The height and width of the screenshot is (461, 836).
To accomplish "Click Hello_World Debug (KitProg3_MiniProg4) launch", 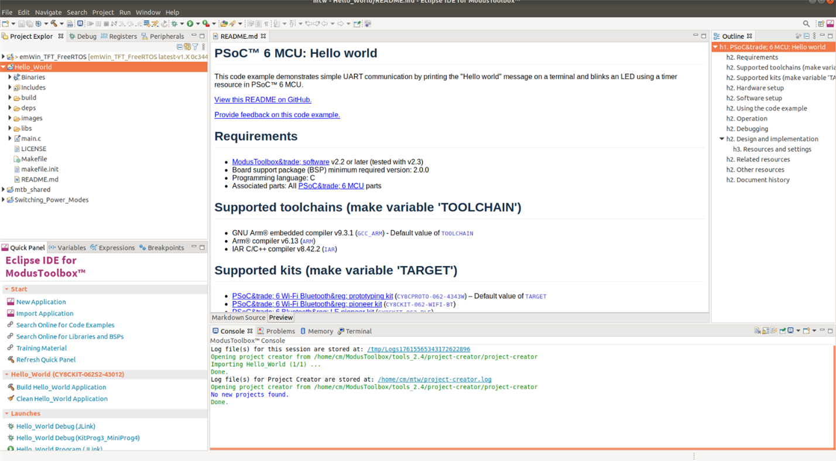I will (78, 438).
